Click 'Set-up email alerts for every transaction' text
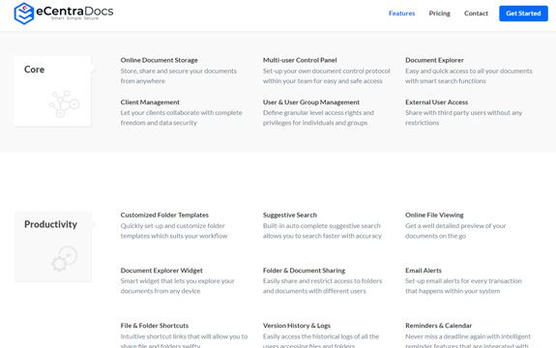 point(463,281)
